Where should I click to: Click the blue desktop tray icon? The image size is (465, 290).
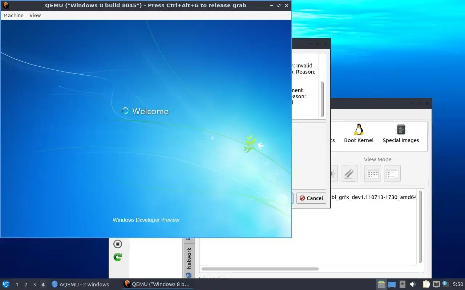[x=392, y=284]
